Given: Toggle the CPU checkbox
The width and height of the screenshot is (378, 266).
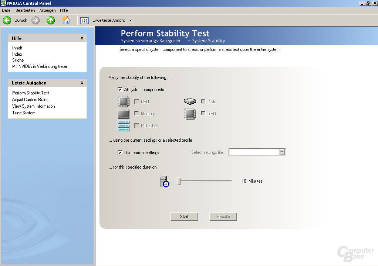Looking at the screenshot, I should 136,101.
